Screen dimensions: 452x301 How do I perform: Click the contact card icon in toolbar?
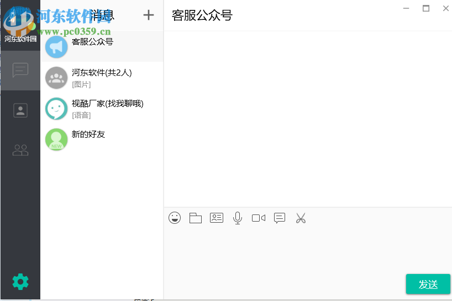tap(217, 218)
